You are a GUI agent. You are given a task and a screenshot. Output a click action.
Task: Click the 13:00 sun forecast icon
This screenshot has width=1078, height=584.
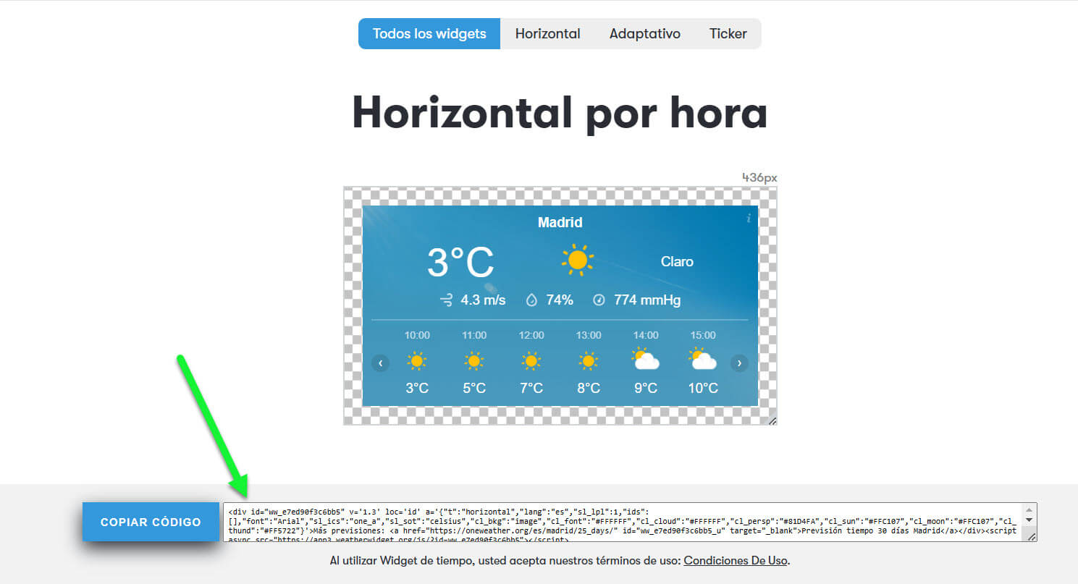[x=588, y=360]
